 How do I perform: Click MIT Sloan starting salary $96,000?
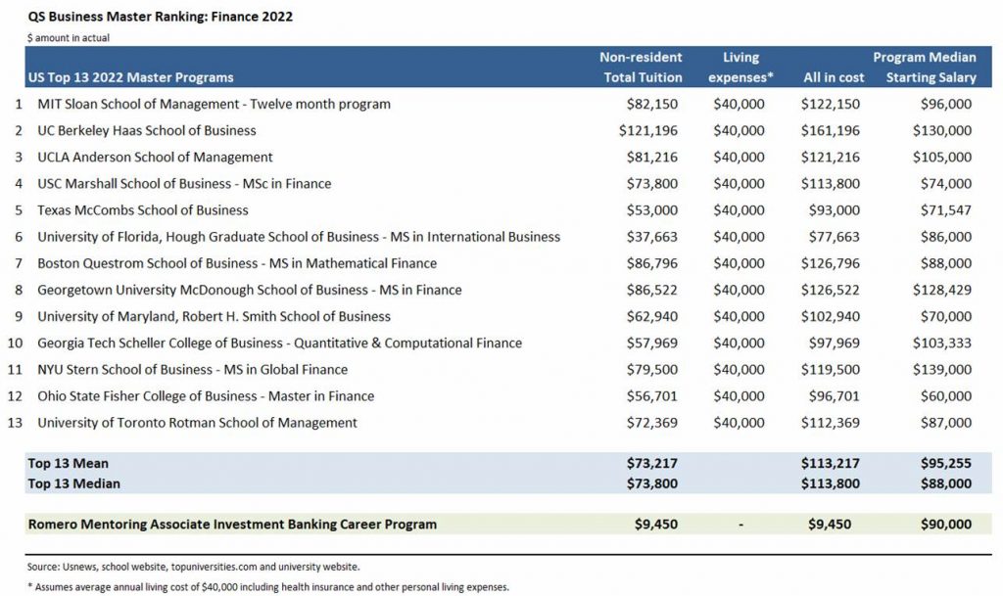[946, 104]
